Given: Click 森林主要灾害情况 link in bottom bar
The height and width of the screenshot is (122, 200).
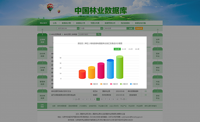Looking at the screenshot, I should click(x=151, y=106).
